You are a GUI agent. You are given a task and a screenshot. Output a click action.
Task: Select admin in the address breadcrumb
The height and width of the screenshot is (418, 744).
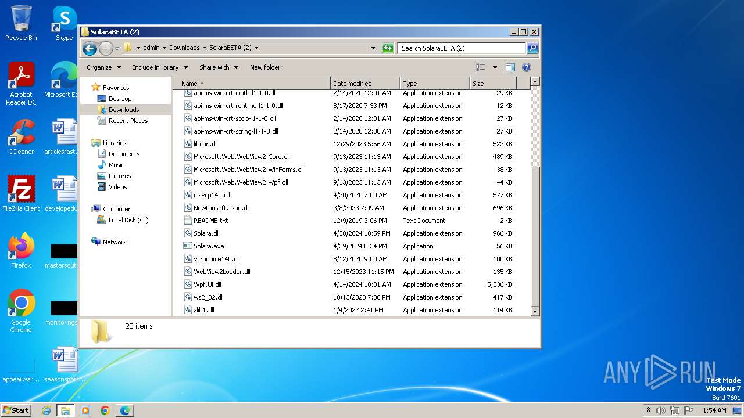point(151,48)
